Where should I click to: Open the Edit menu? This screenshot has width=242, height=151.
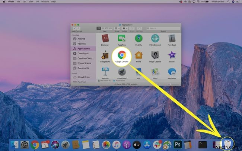24,1
